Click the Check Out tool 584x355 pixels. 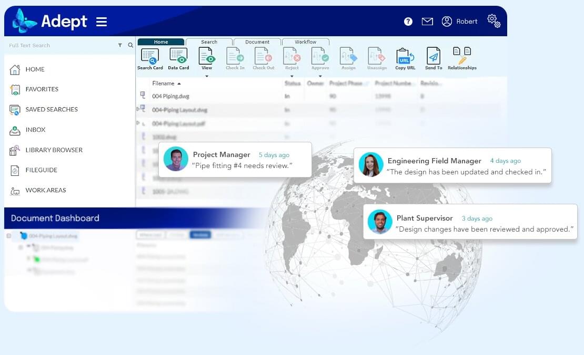[x=263, y=59]
